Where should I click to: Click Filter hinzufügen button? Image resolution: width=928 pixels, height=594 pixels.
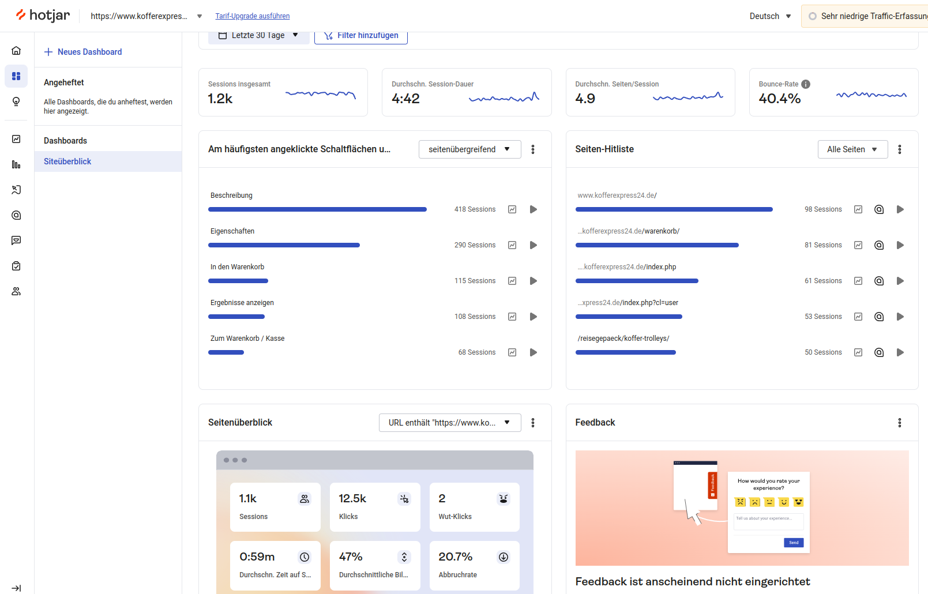(361, 36)
